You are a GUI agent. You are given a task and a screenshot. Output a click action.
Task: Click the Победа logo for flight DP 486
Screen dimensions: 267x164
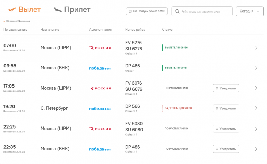click(100, 149)
